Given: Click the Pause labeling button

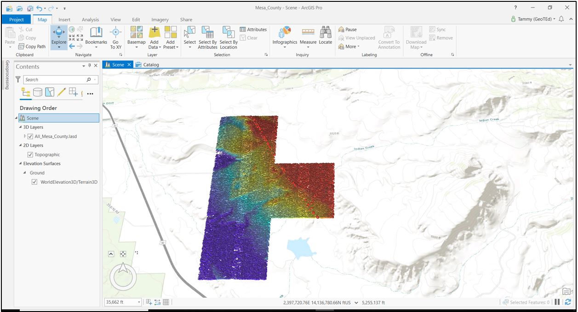Looking at the screenshot, I should [x=348, y=29].
